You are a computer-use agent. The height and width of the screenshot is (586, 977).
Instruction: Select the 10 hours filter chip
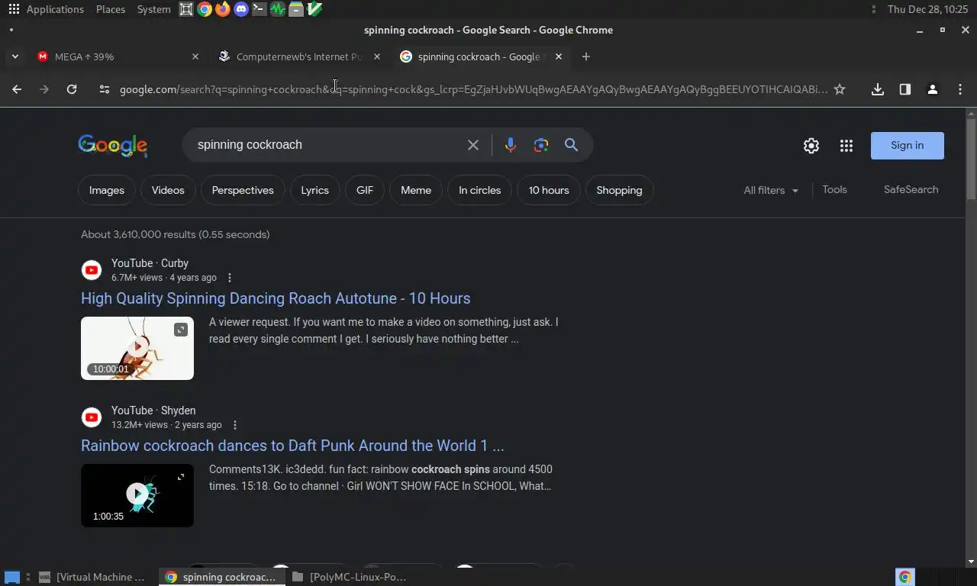pos(549,190)
